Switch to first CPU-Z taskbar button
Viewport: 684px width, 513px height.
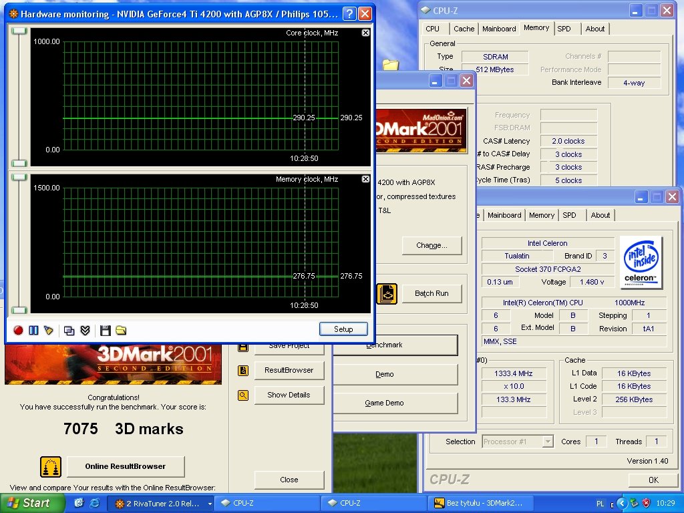pos(269,504)
